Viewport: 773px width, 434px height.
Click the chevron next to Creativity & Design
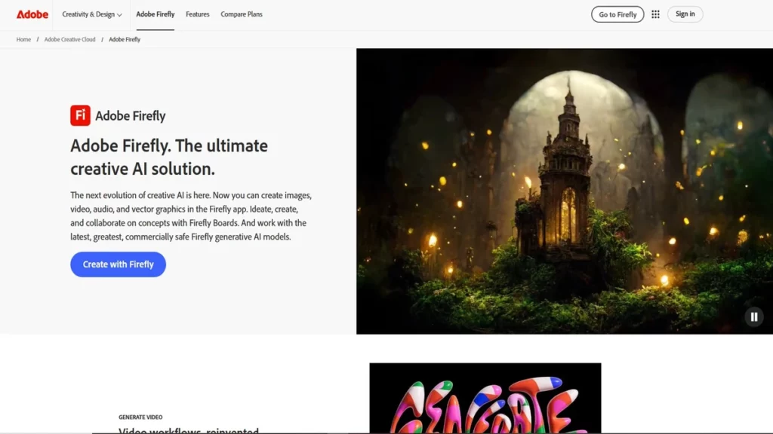(x=118, y=14)
